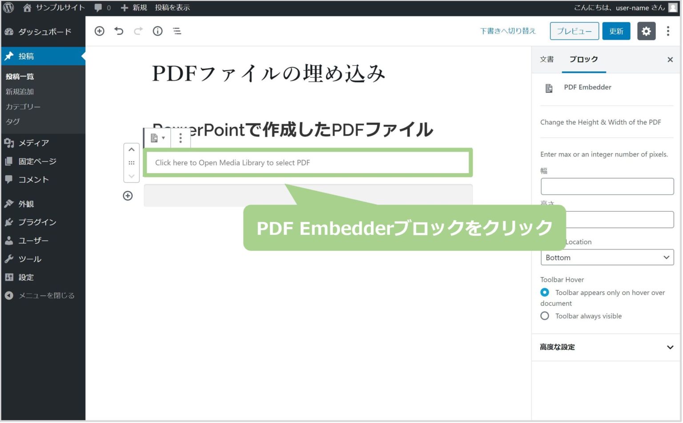Open the block inserter with the plus icon
The image size is (683, 423).
point(99,31)
